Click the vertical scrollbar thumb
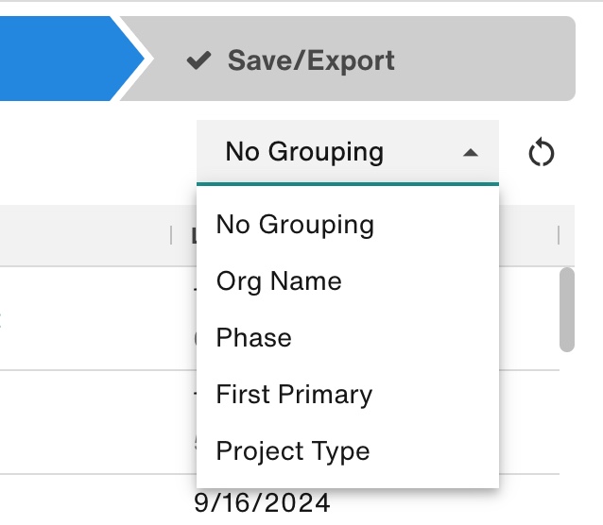 567,310
